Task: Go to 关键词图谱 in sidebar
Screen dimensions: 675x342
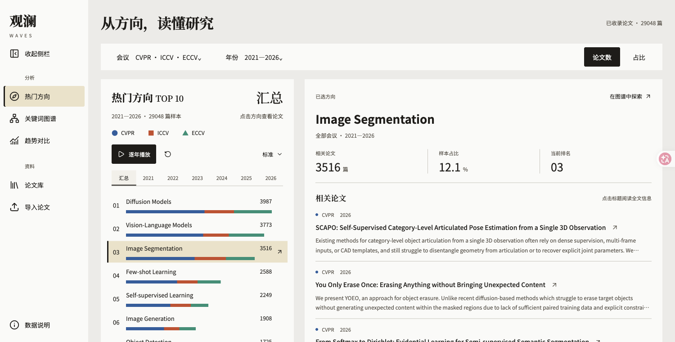Action: tap(44, 118)
